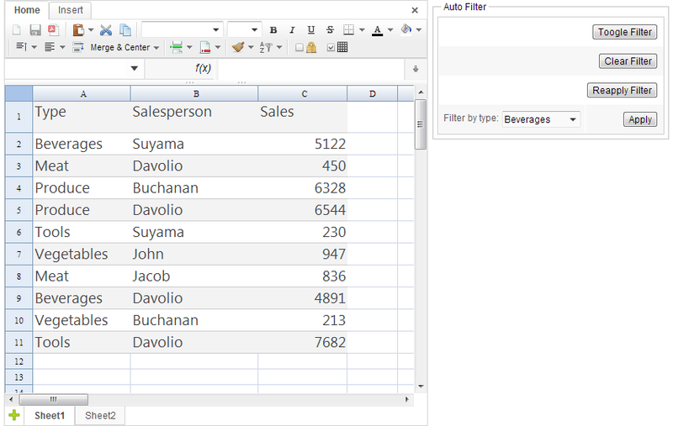Image resolution: width=673 pixels, height=426 pixels.
Task: Expand the formula bar with down arrow
Action: pos(416,69)
